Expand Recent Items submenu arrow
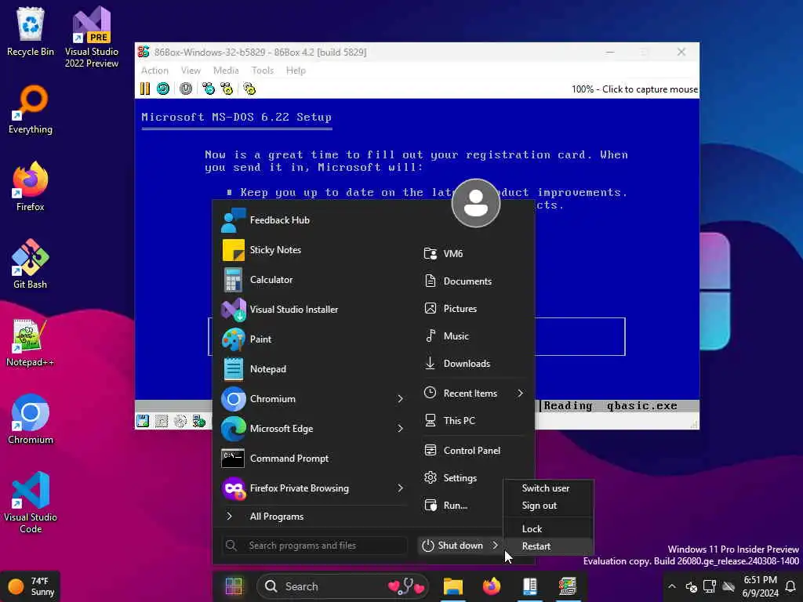Viewport: 803px width, 602px height. click(521, 393)
